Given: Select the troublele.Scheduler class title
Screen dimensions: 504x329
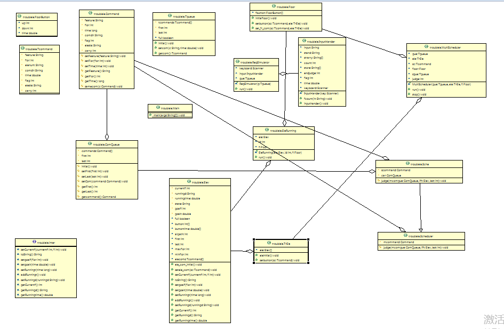Looking at the screenshot, I should click(x=421, y=236).
